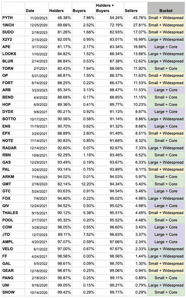The height and width of the screenshot is (298, 186).
Task: Select PYTH's Small + Widespread bucket cell
Action: (166, 18)
